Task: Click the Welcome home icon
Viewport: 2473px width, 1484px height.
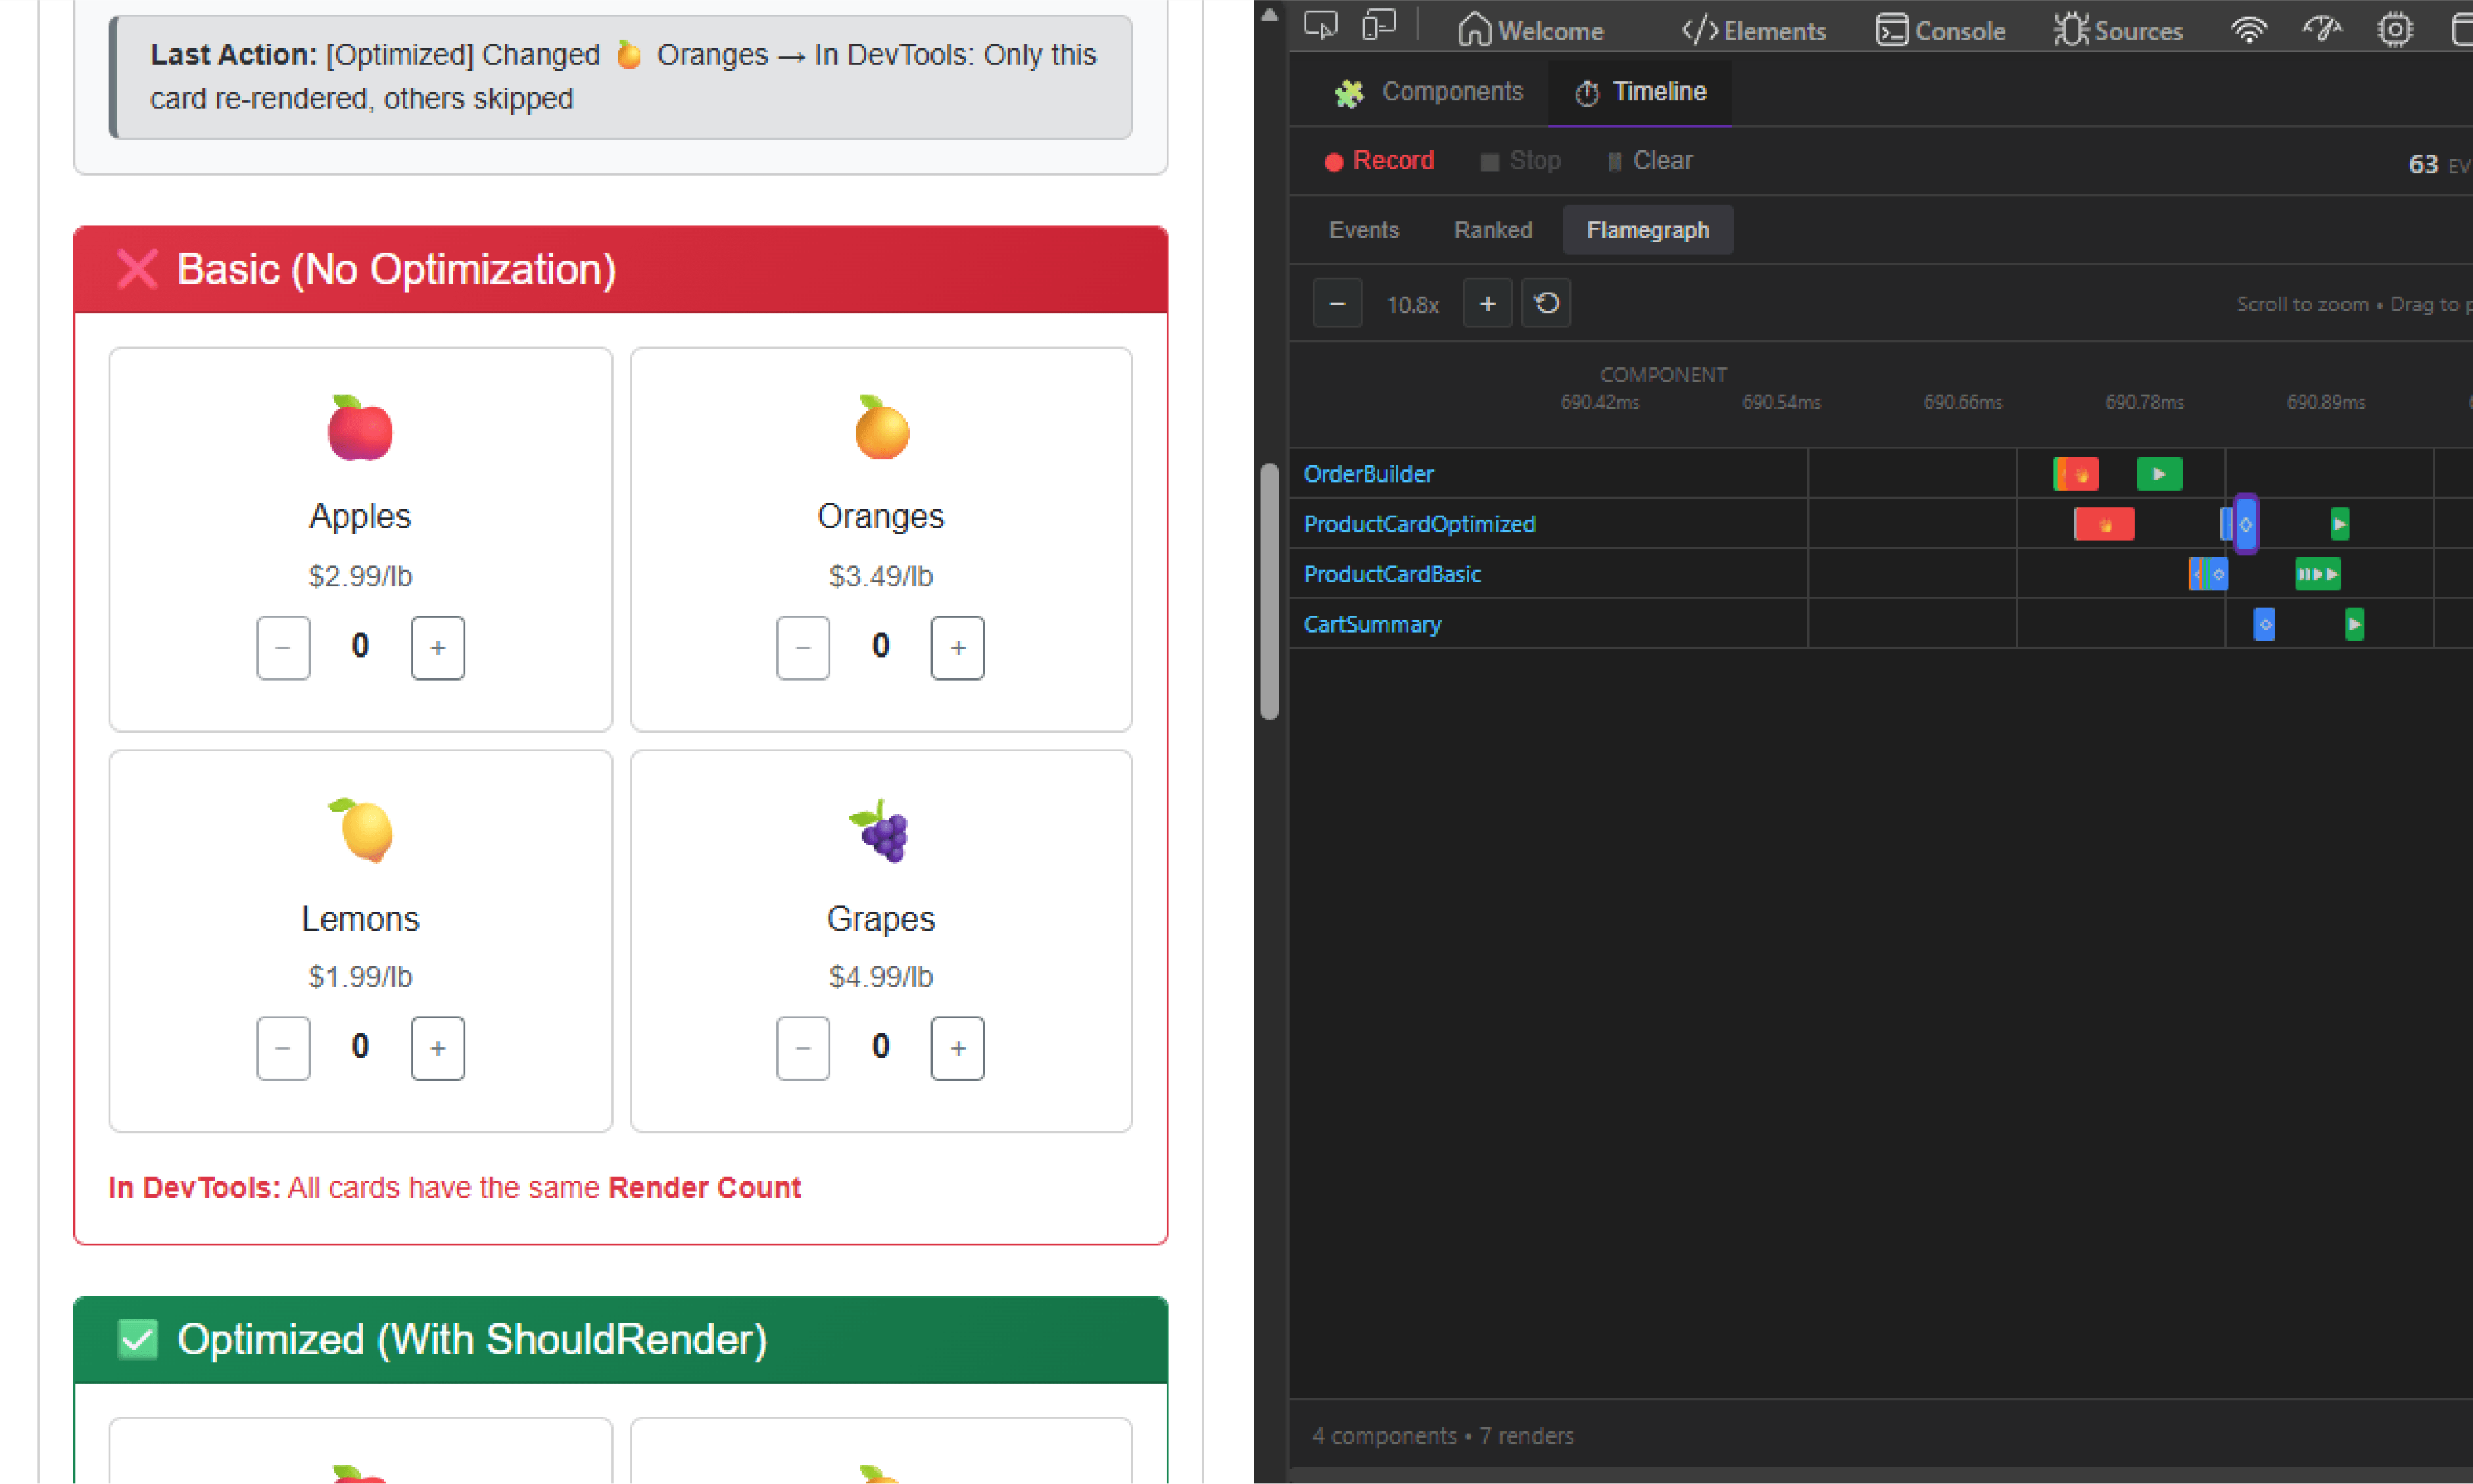Action: pyautogui.click(x=1472, y=29)
